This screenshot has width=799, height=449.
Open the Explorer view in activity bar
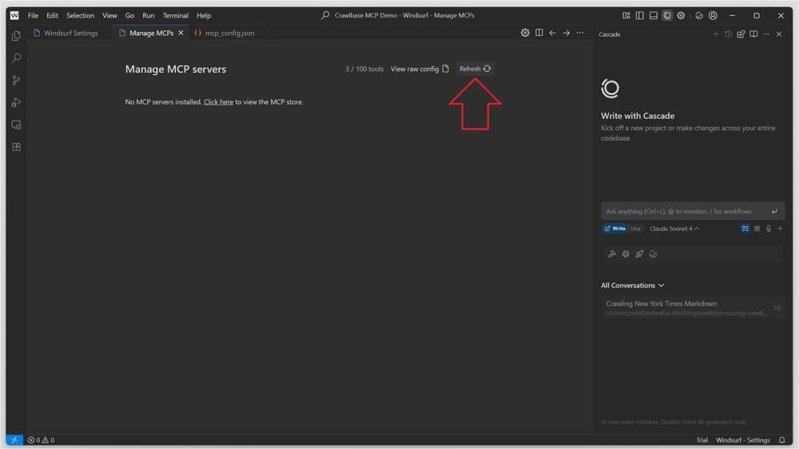(x=16, y=36)
